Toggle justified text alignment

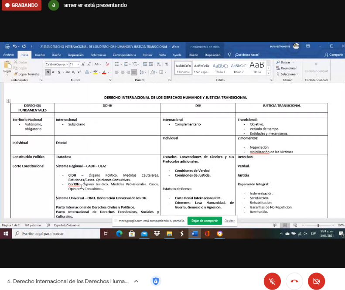(x=134, y=72)
